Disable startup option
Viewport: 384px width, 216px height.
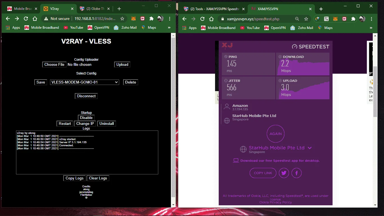coord(86,118)
